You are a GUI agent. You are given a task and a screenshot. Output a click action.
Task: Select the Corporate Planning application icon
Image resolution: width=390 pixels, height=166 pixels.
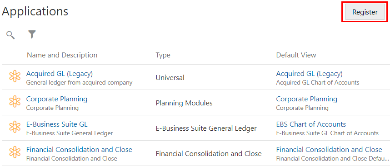[15, 101]
